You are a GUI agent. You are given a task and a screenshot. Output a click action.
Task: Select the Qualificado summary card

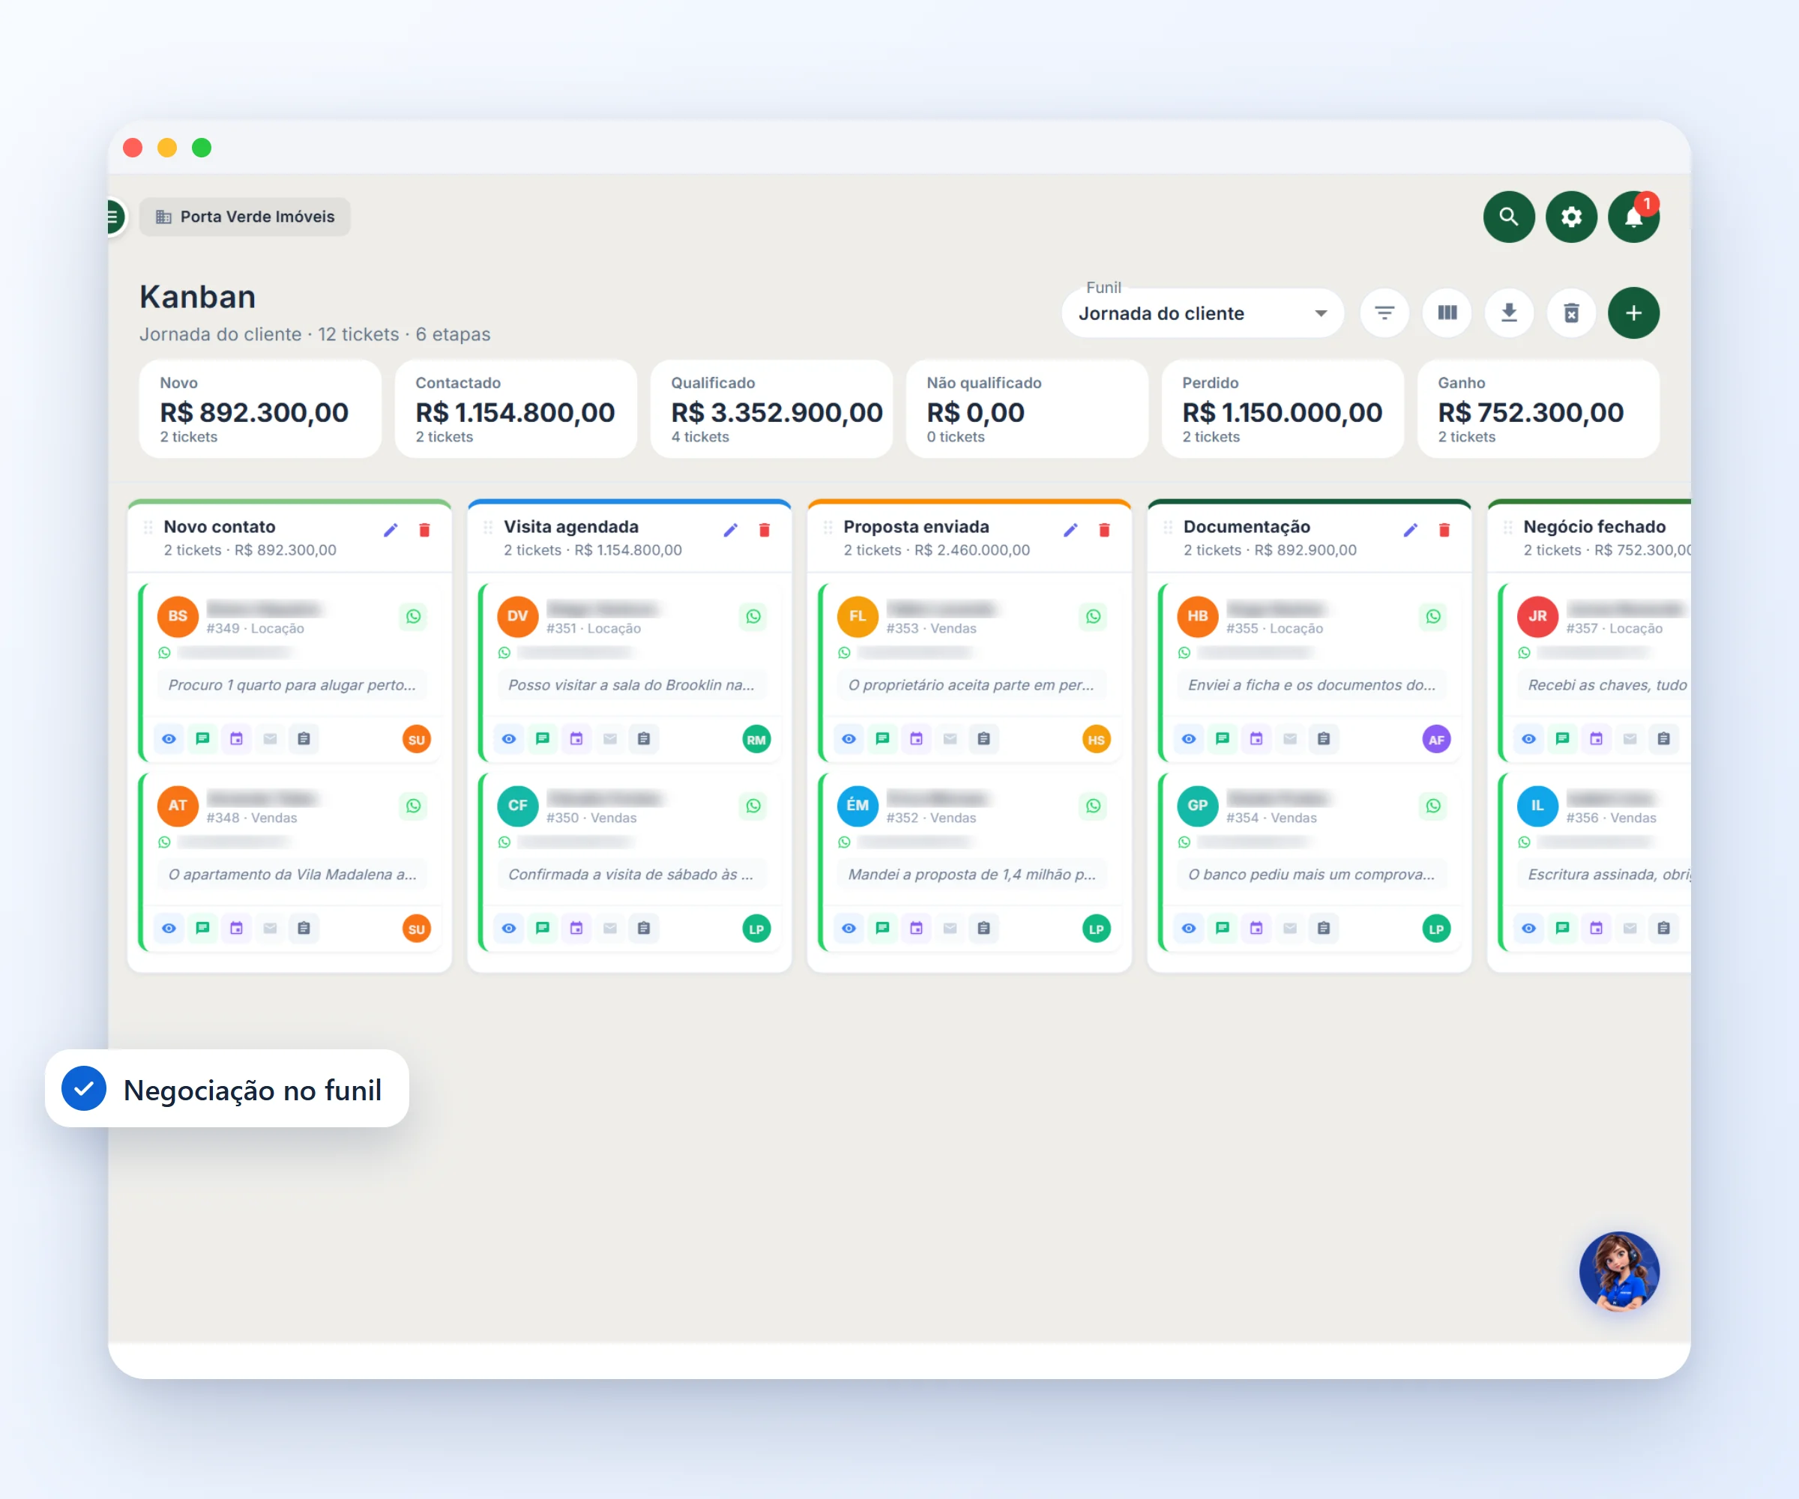pos(771,408)
